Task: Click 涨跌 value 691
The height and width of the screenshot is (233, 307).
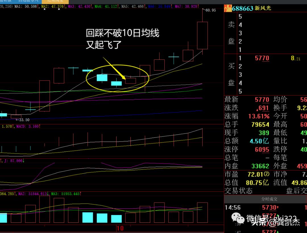Action: tap(263, 108)
